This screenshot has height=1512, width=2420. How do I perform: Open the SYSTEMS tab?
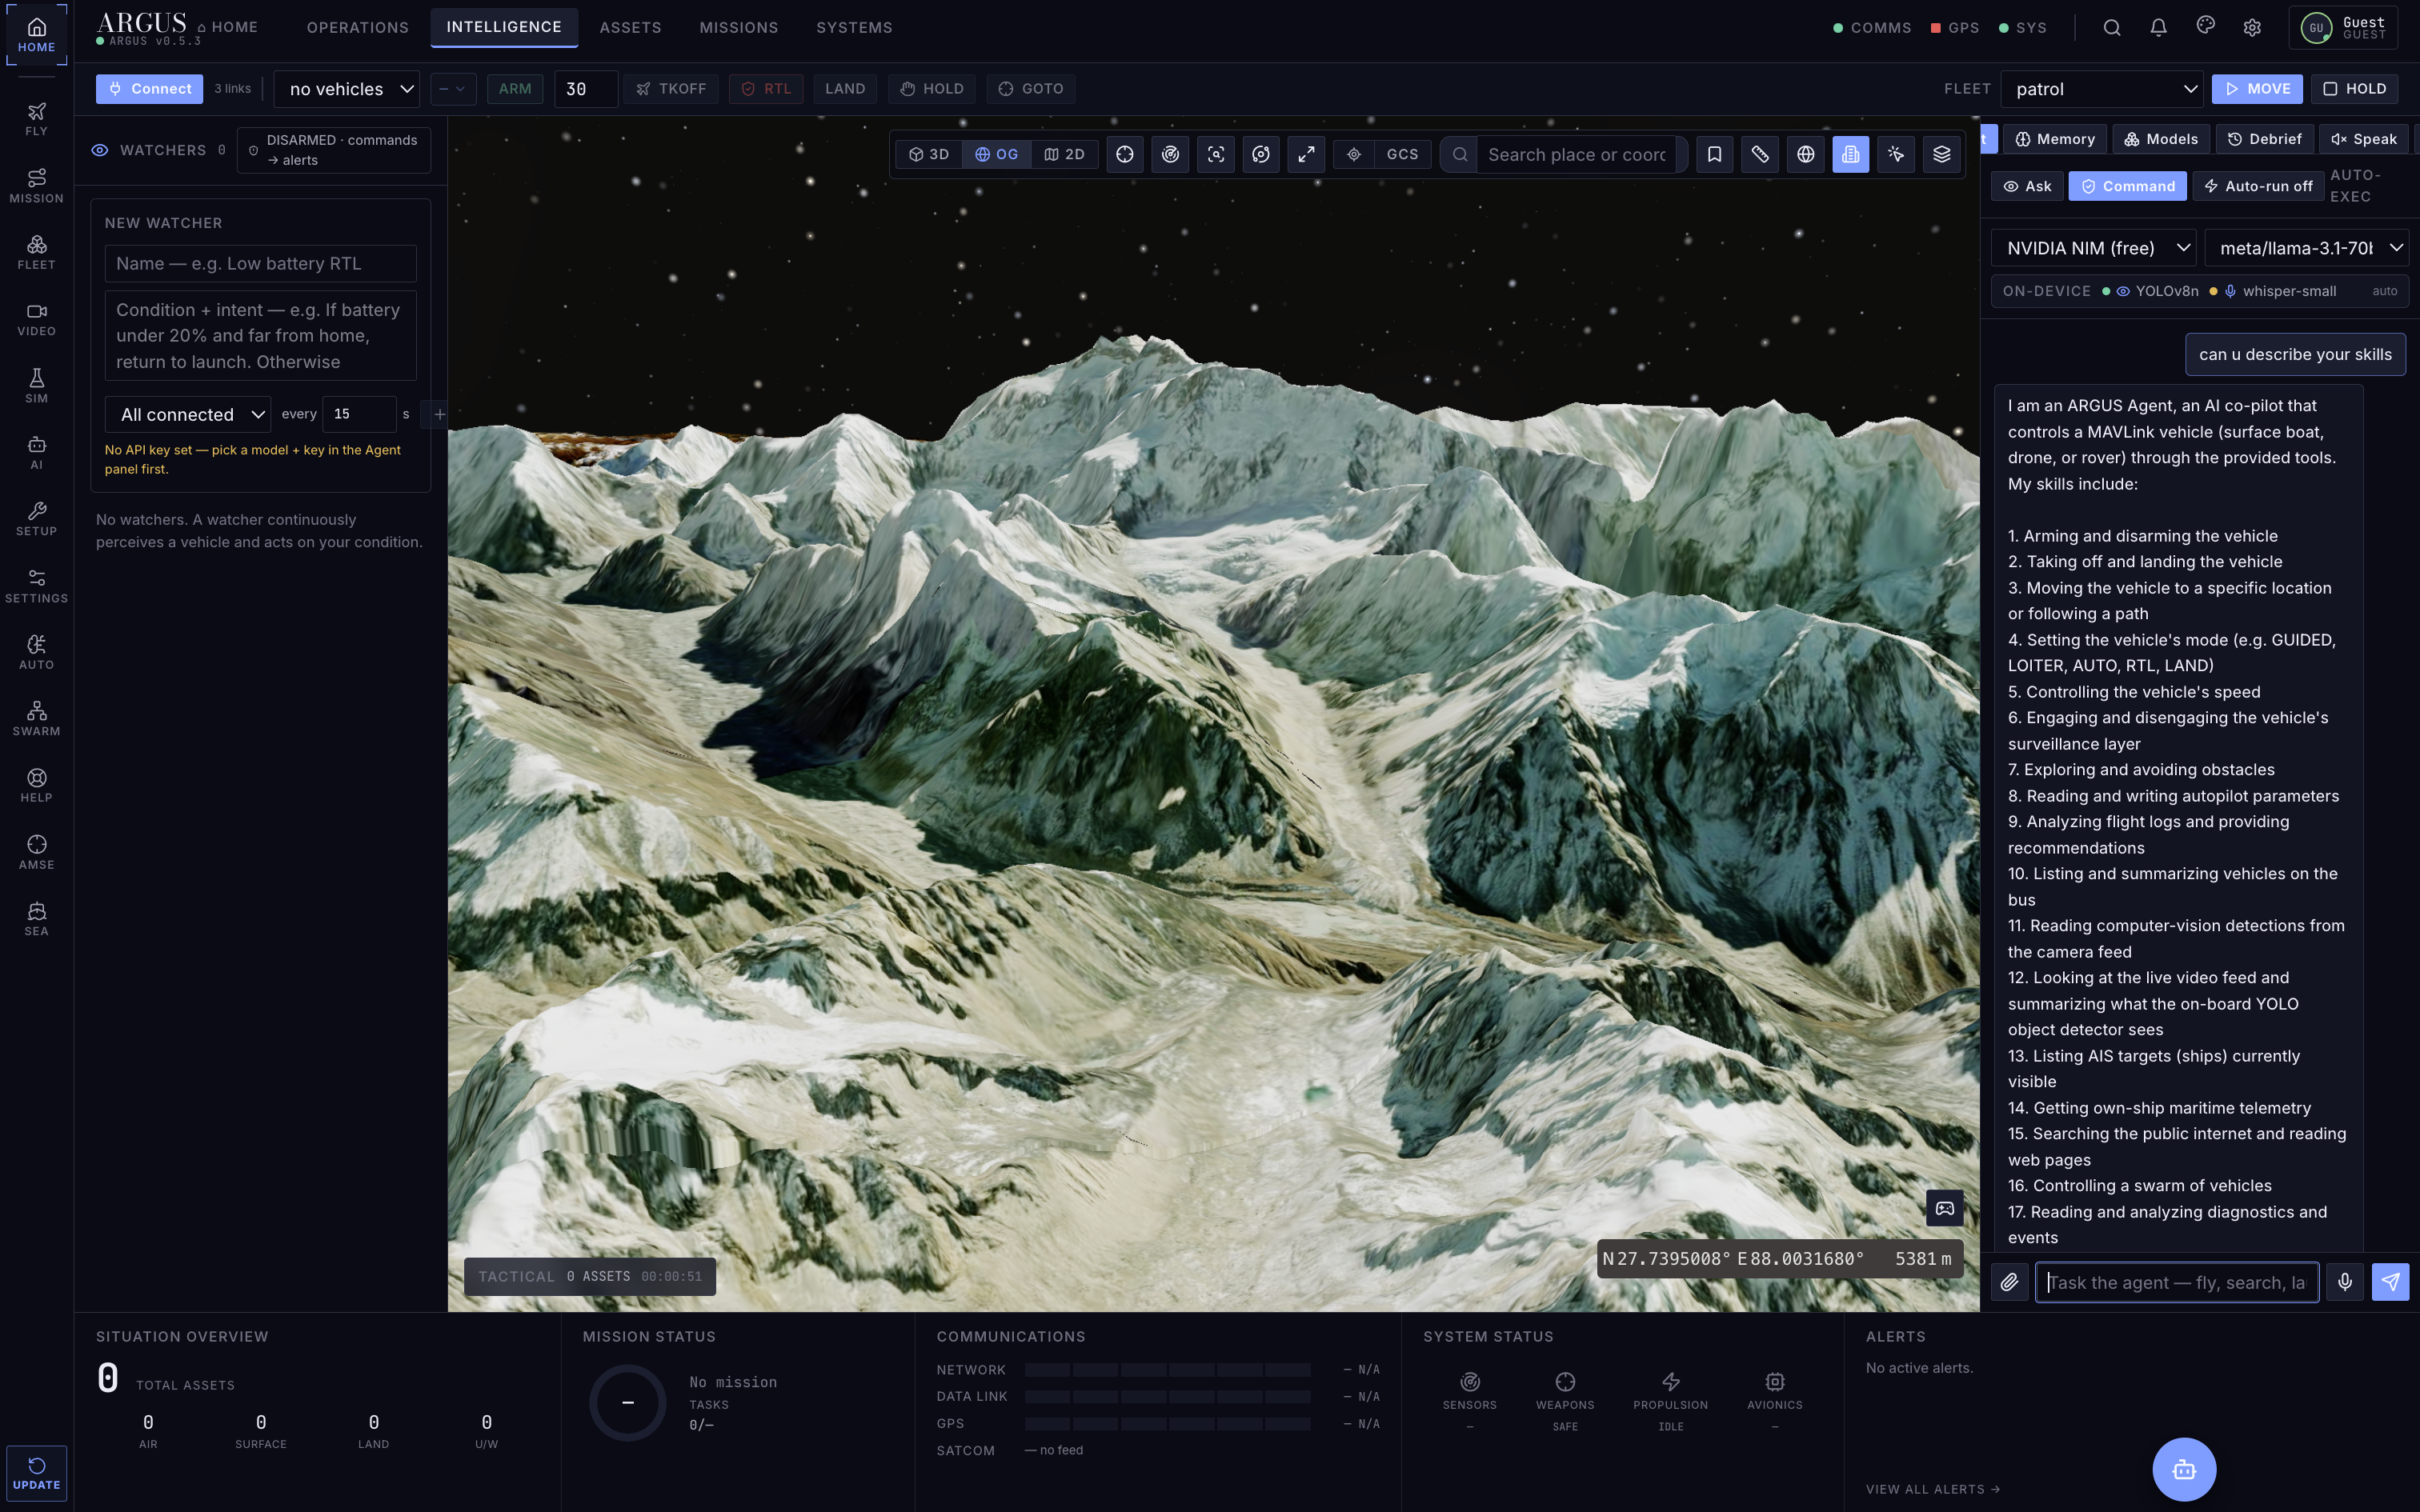[854, 28]
